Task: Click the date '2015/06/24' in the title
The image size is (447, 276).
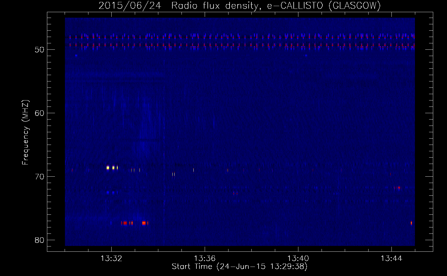Action: (x=130, y=6)
